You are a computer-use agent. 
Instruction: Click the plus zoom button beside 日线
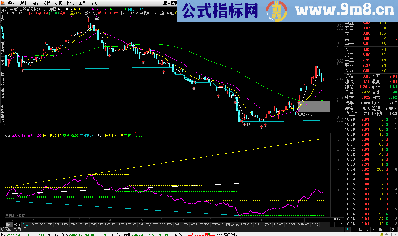pos(332,224)
